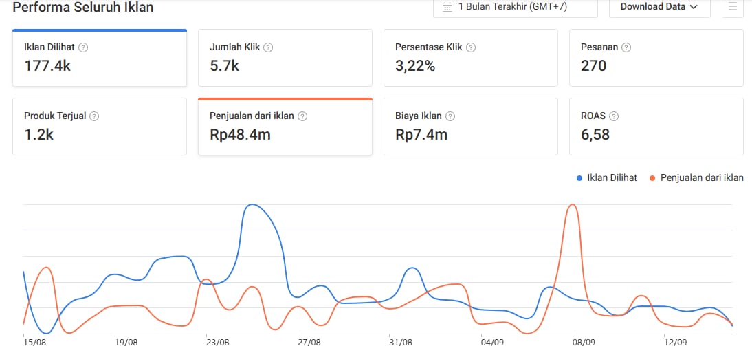Click help icon next to Iklan Dilihat
Viewport: 752px width, 346px height.
point(83,47)
